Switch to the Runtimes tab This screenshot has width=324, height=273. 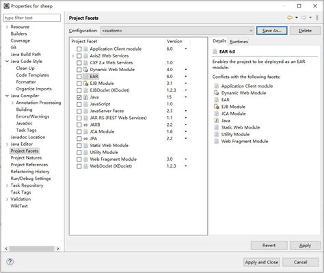pos(239,42)
